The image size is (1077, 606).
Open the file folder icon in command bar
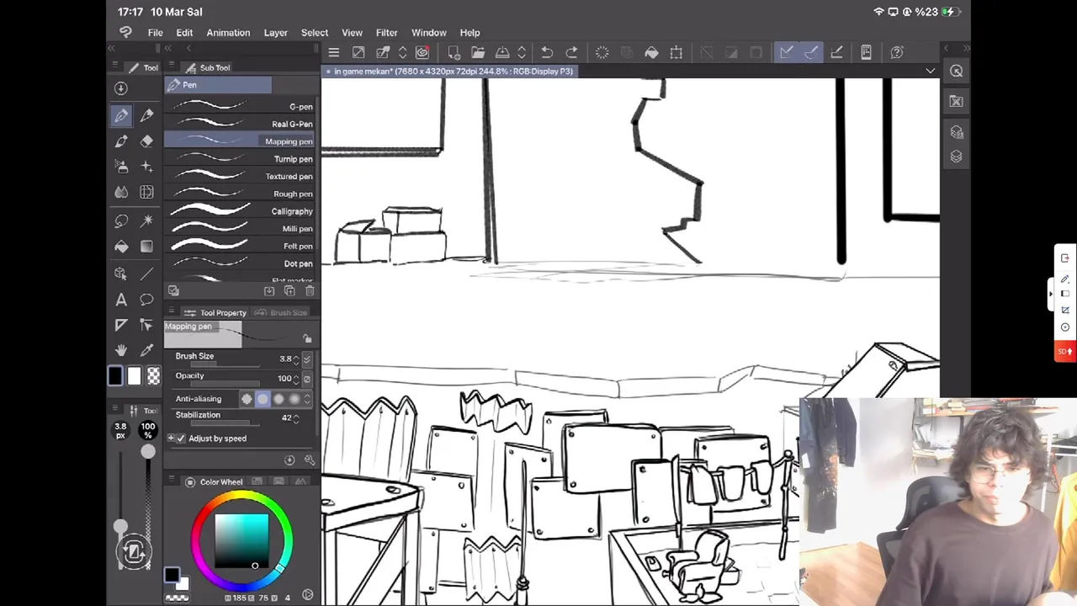(478, 53)
